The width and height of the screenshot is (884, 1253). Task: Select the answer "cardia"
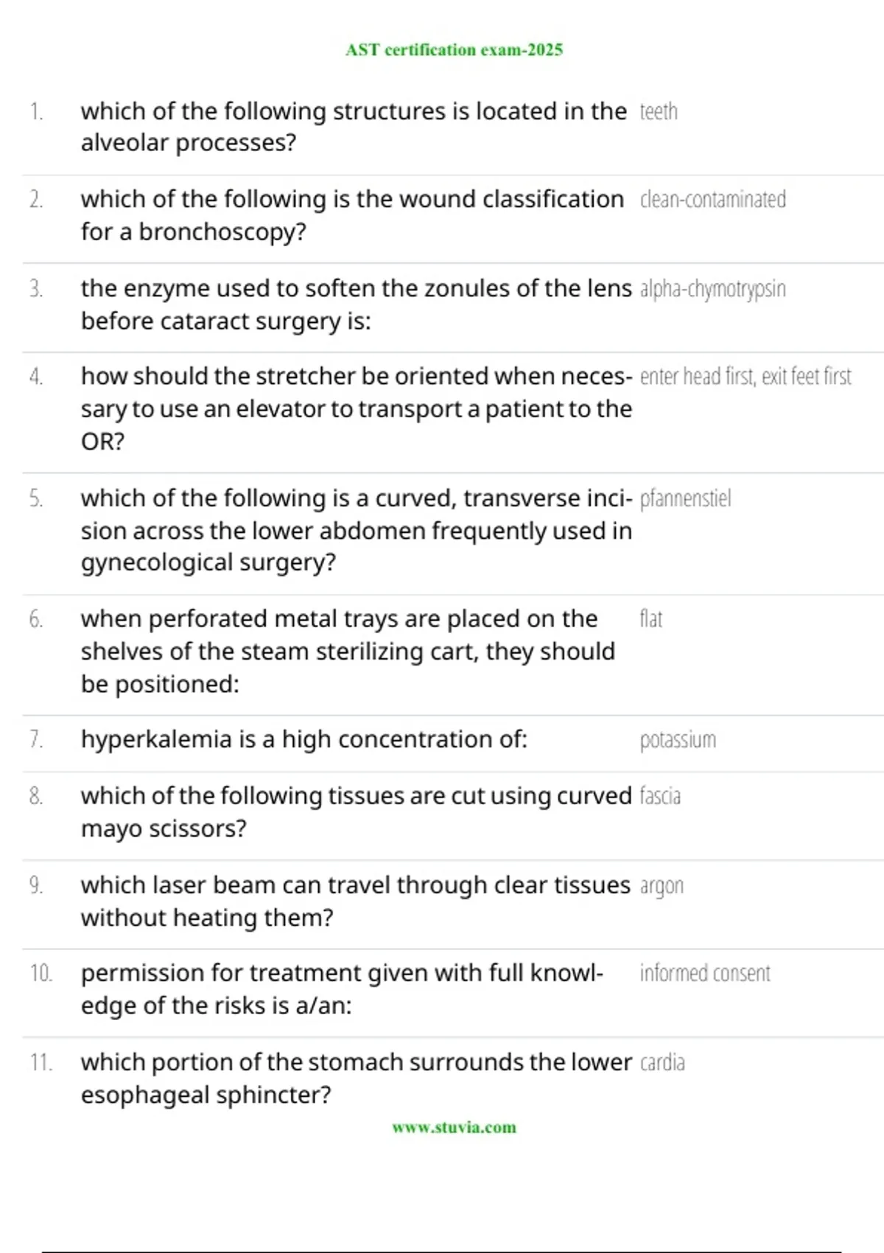coord(662,1063)
